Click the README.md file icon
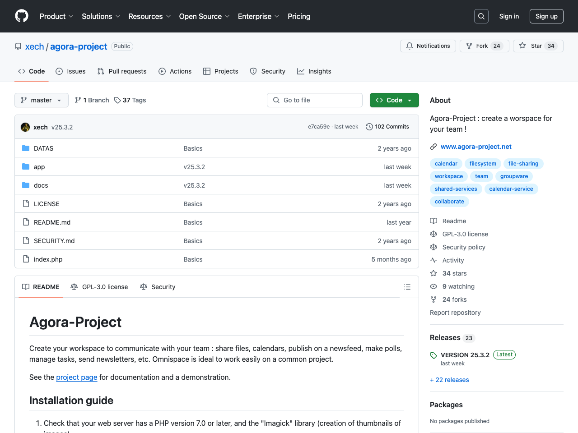Viewport: 578px width, 433px height. point(26,222)
